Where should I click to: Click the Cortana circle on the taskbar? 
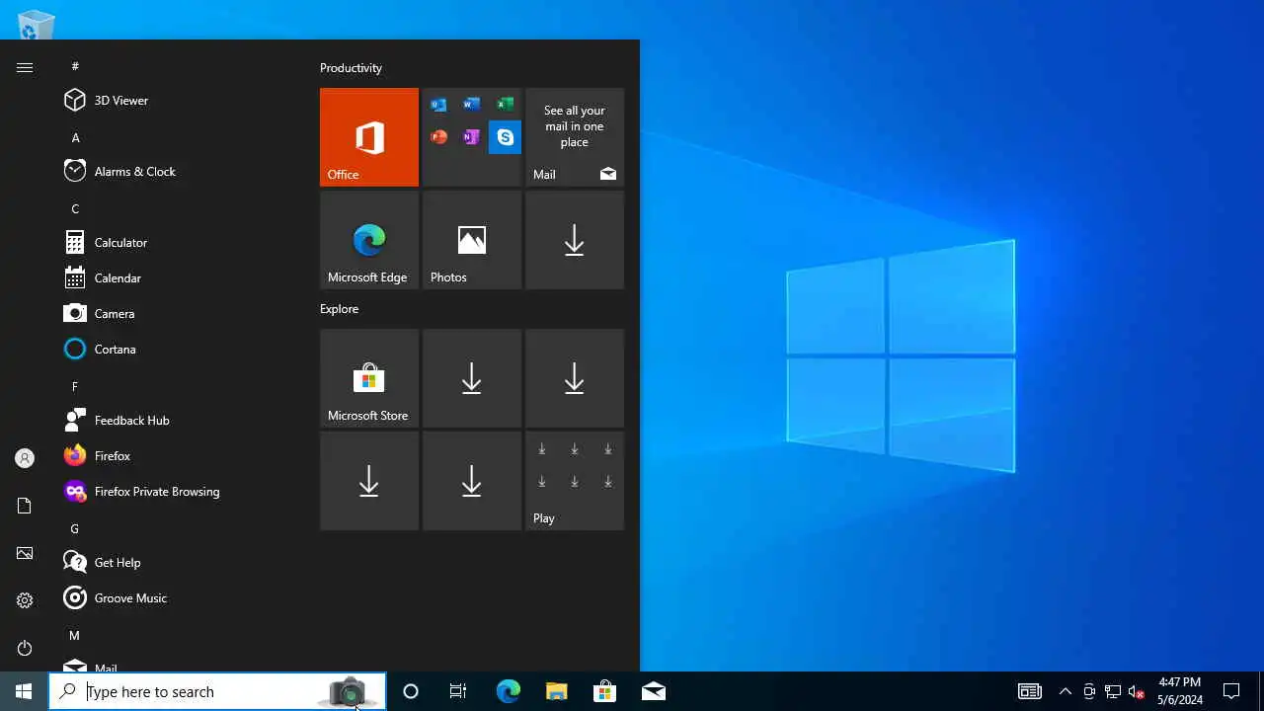[x=411, y=691]
